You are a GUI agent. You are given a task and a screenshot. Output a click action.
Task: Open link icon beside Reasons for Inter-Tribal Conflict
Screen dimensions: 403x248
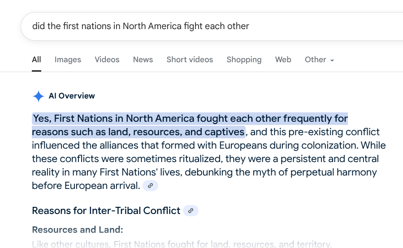pos(191,210)
